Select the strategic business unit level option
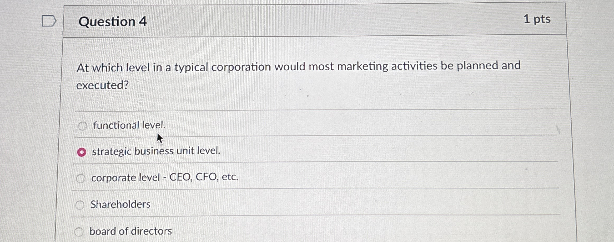 (x=82, y=152)
